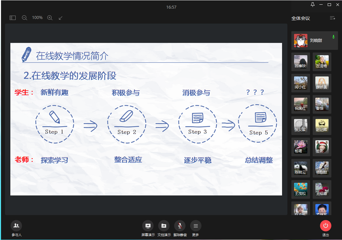
Task: Expand the participant list layout menu icon
Action: 332,18
